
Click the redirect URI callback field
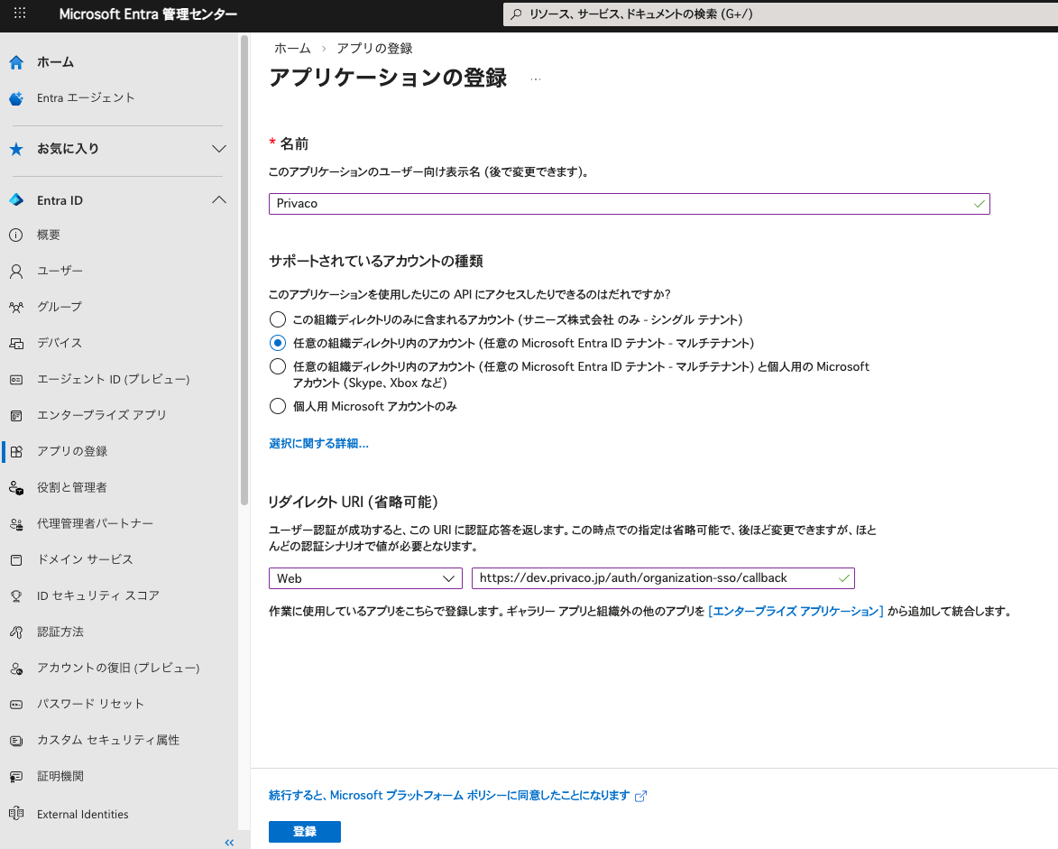coord(663,578)
